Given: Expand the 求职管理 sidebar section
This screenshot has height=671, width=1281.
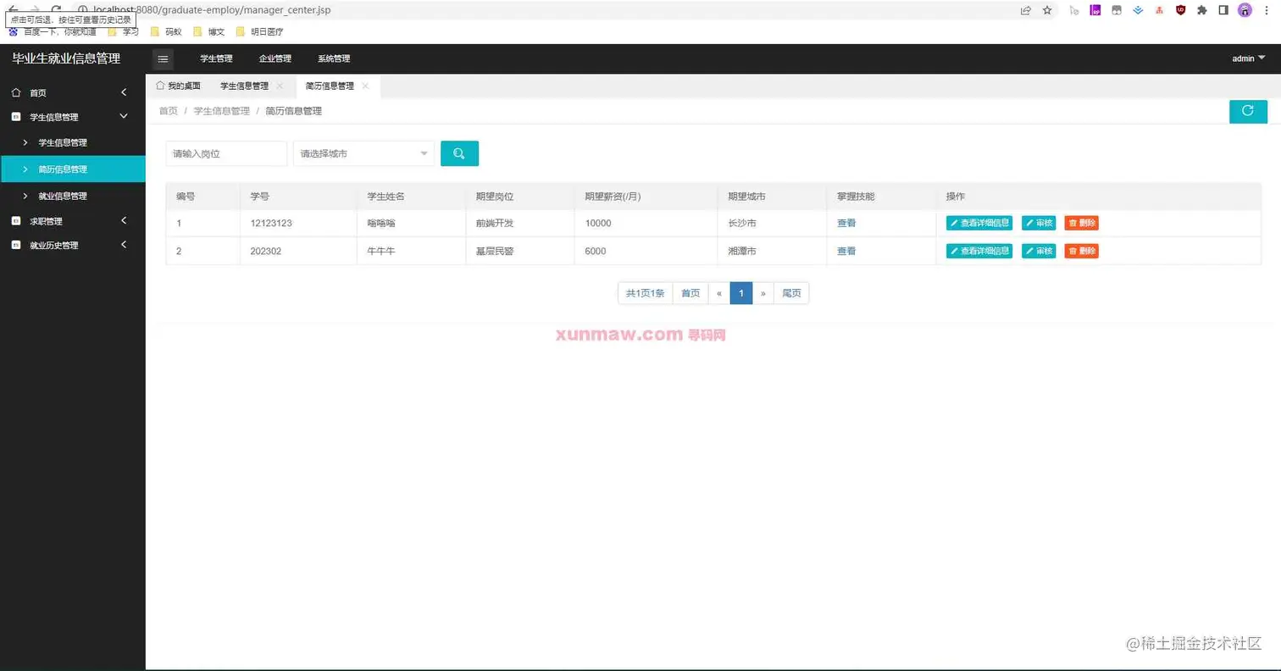Looking at the screenshot, I should point(73,221).
